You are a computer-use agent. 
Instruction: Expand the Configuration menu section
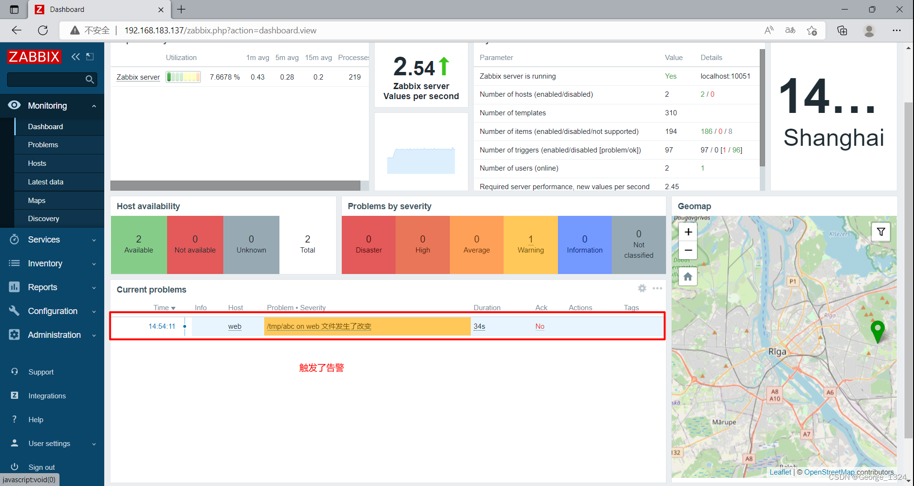pos(94,311)
